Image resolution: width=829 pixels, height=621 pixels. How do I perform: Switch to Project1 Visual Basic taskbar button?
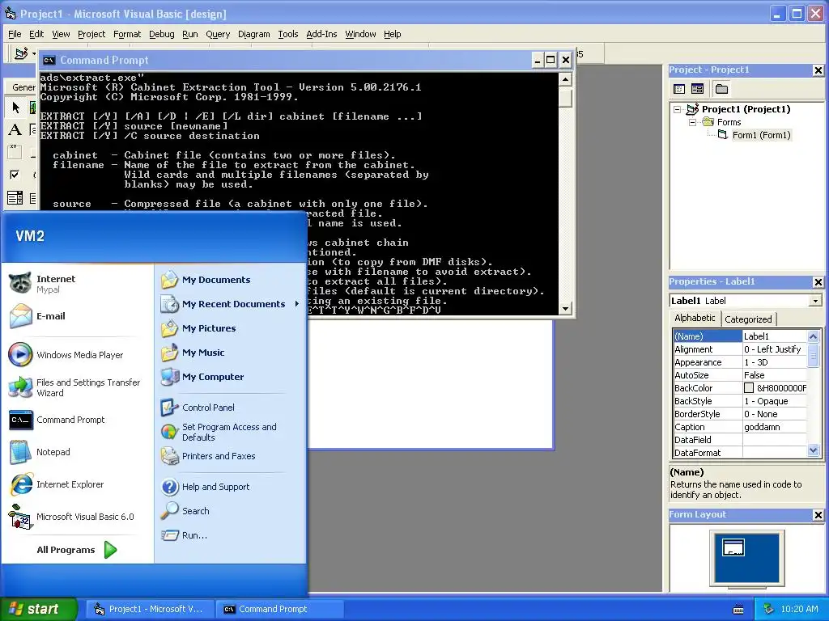[150, 609]
